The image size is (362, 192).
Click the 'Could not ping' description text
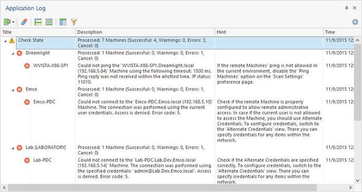pos(145,74)
